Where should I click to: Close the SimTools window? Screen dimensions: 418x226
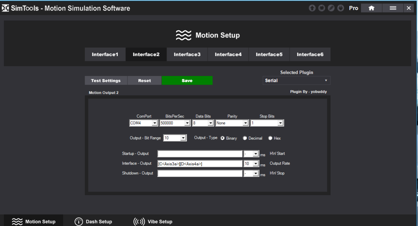(x=409, y=8)
